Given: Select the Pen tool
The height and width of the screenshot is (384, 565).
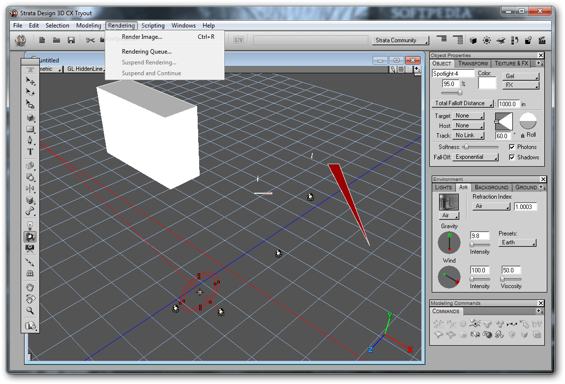Looking at the screenshot, I should [x=30, y=140].
